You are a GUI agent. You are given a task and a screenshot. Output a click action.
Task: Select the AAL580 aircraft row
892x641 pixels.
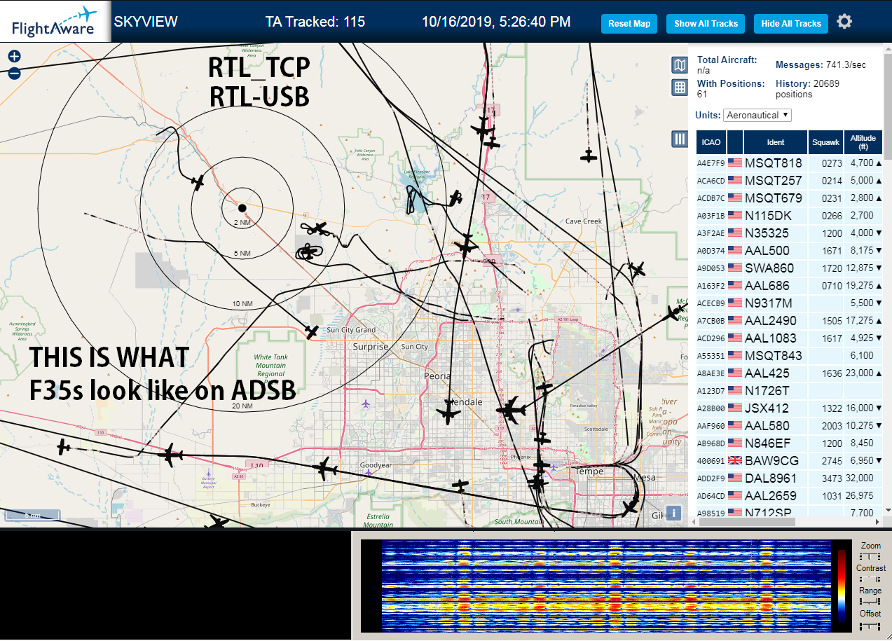pos(789,426)
